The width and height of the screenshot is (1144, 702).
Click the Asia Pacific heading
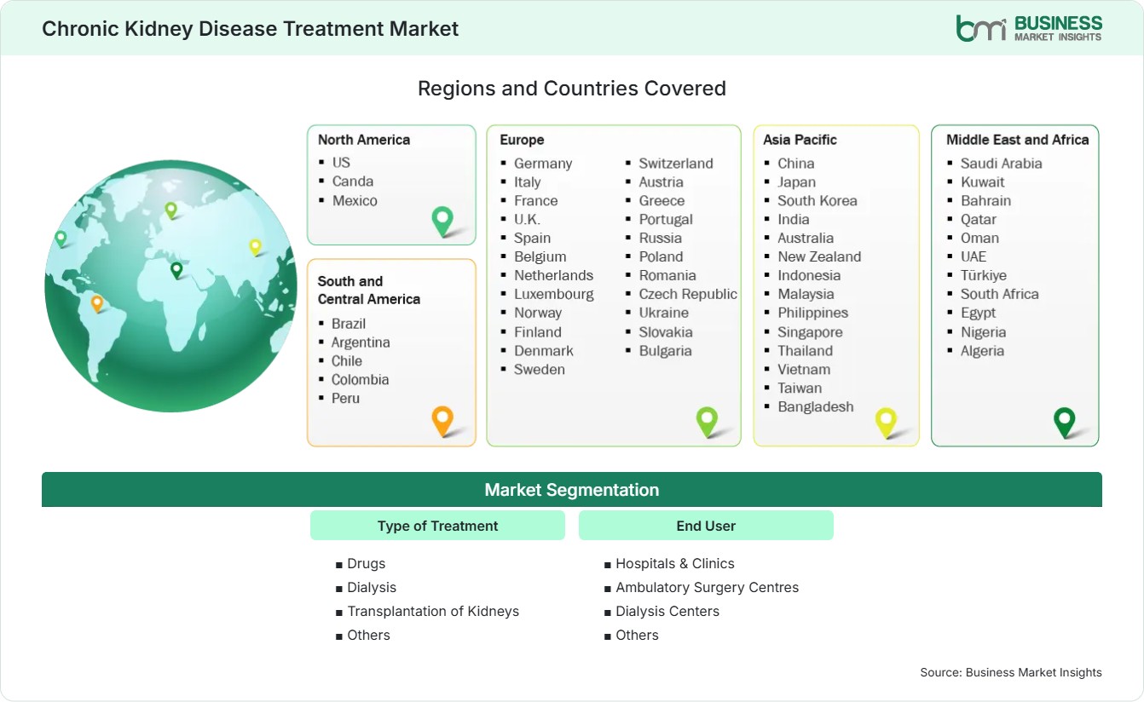[800, 140]
